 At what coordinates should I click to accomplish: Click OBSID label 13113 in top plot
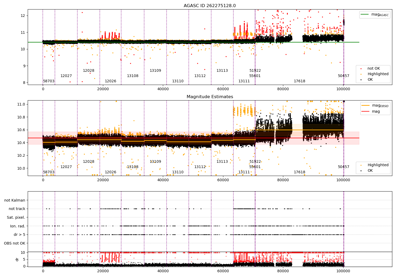222,70
